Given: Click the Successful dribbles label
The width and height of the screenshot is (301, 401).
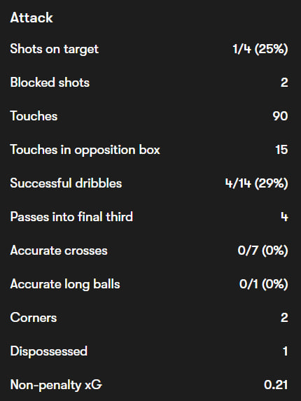Looking at the screenshot, I should (x=66, y=183).
